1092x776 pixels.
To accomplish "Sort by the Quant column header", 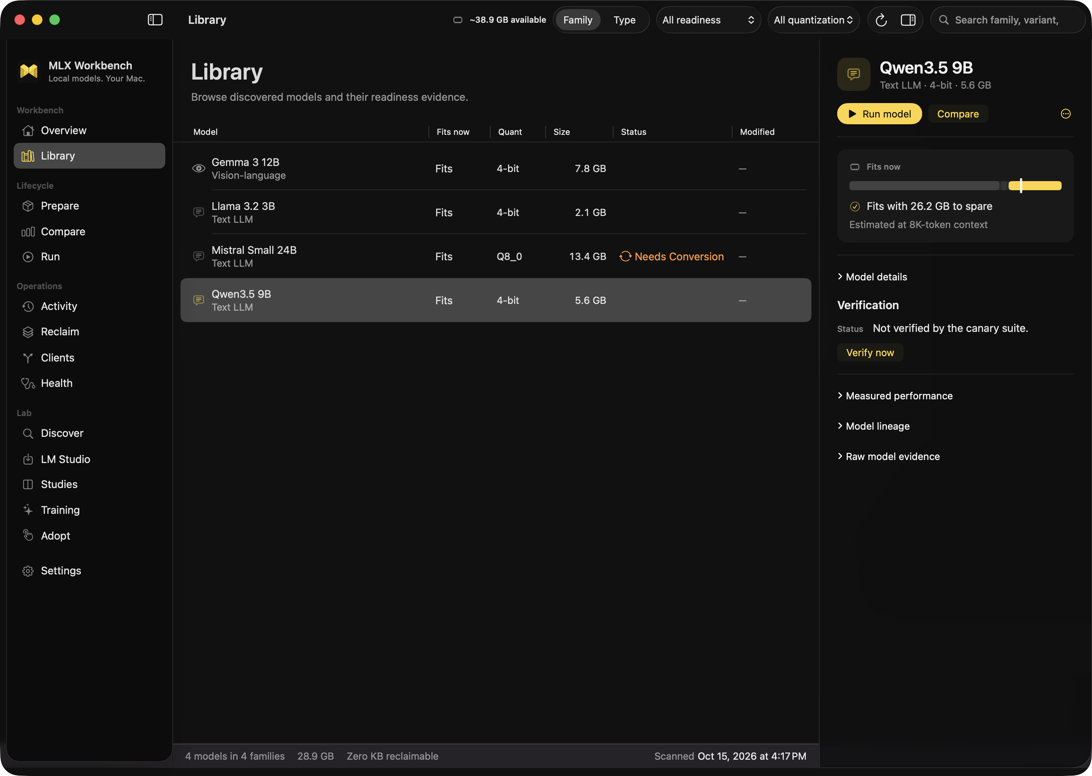I will tap(510, 132).
